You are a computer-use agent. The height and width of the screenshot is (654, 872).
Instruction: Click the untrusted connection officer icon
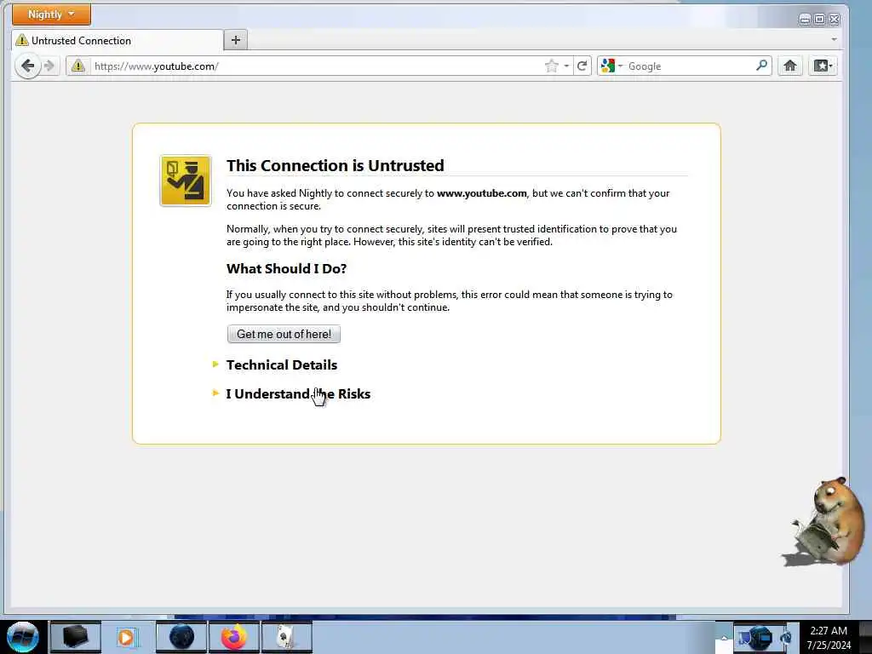[186, 181]
